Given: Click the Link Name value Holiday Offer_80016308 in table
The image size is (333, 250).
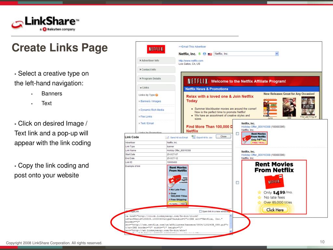Looking at the screenshot, I should [x=179, y=150].
